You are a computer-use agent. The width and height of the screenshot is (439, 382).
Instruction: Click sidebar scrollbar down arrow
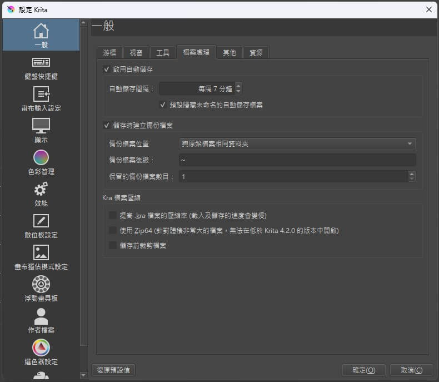pos(83,375)
